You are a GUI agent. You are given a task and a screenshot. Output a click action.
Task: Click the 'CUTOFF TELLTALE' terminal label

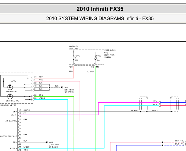coord(9,136)
